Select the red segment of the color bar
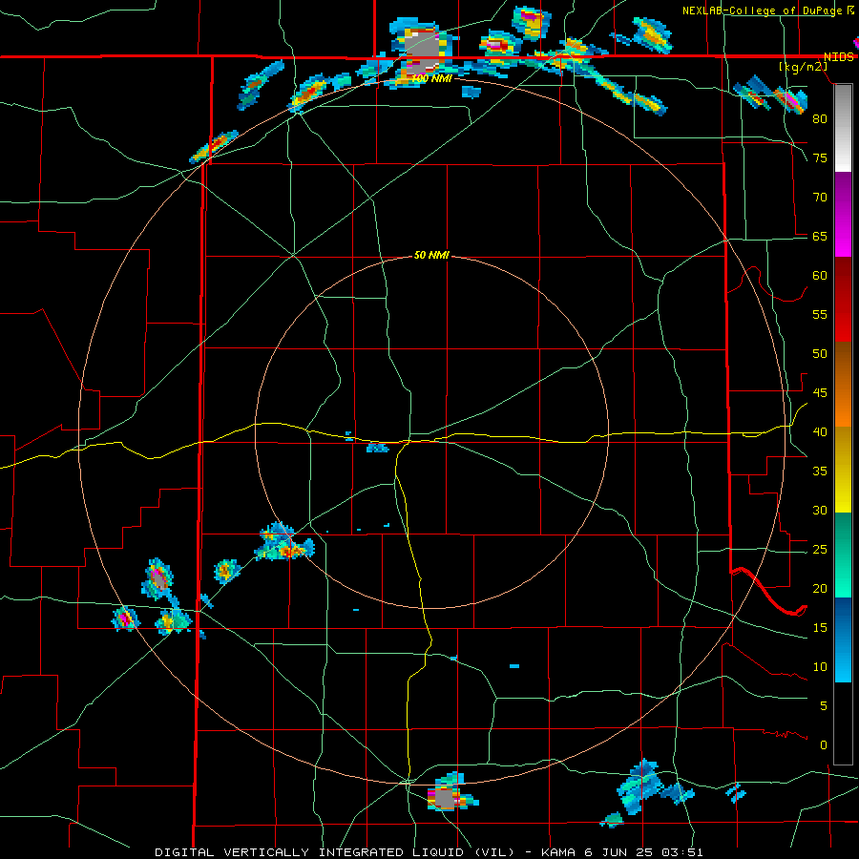The image size is (859, 859). [x=843, y=300]
